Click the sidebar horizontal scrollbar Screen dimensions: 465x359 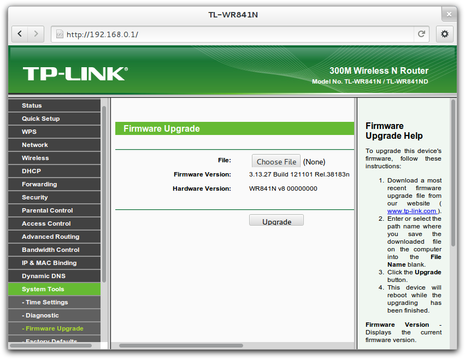tap(51, 346)
